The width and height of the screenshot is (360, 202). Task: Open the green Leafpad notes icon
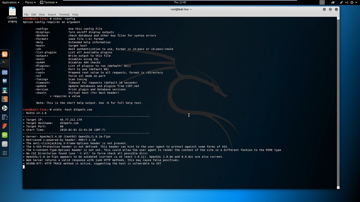pos(4,135)
